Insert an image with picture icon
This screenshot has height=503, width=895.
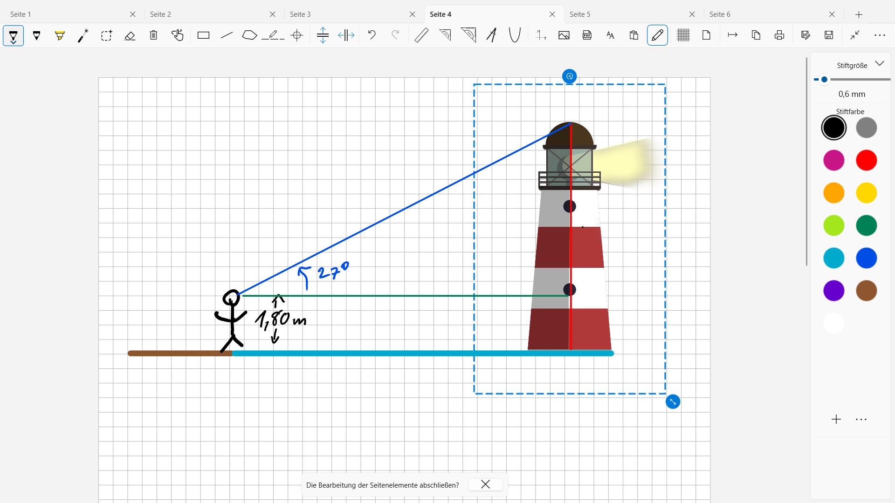564,35
